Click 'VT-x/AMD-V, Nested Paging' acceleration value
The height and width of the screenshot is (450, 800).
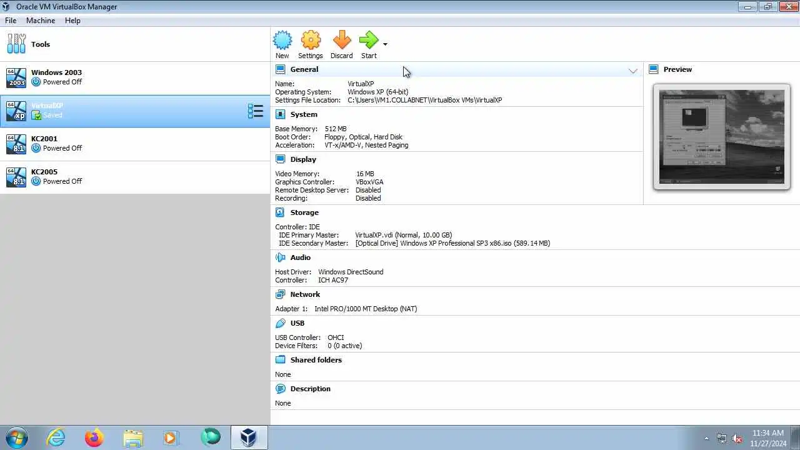click(x=366, y=145)
